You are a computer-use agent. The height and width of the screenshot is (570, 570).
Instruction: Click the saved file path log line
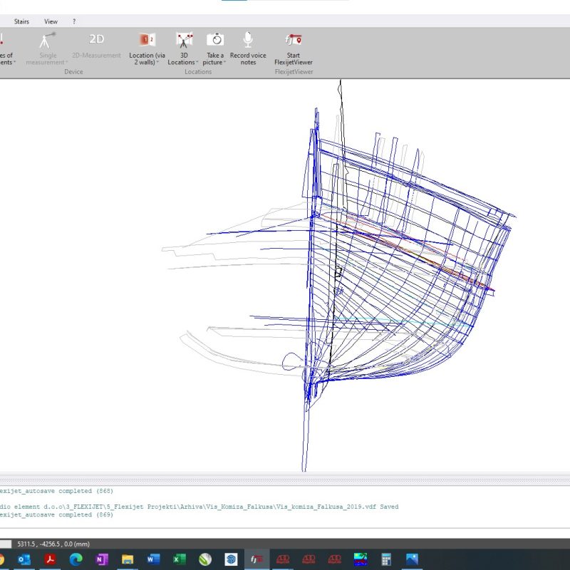pyautogui.click(x=199, y=507)
